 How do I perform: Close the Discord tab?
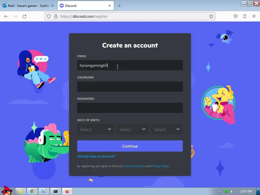[110, 6]
